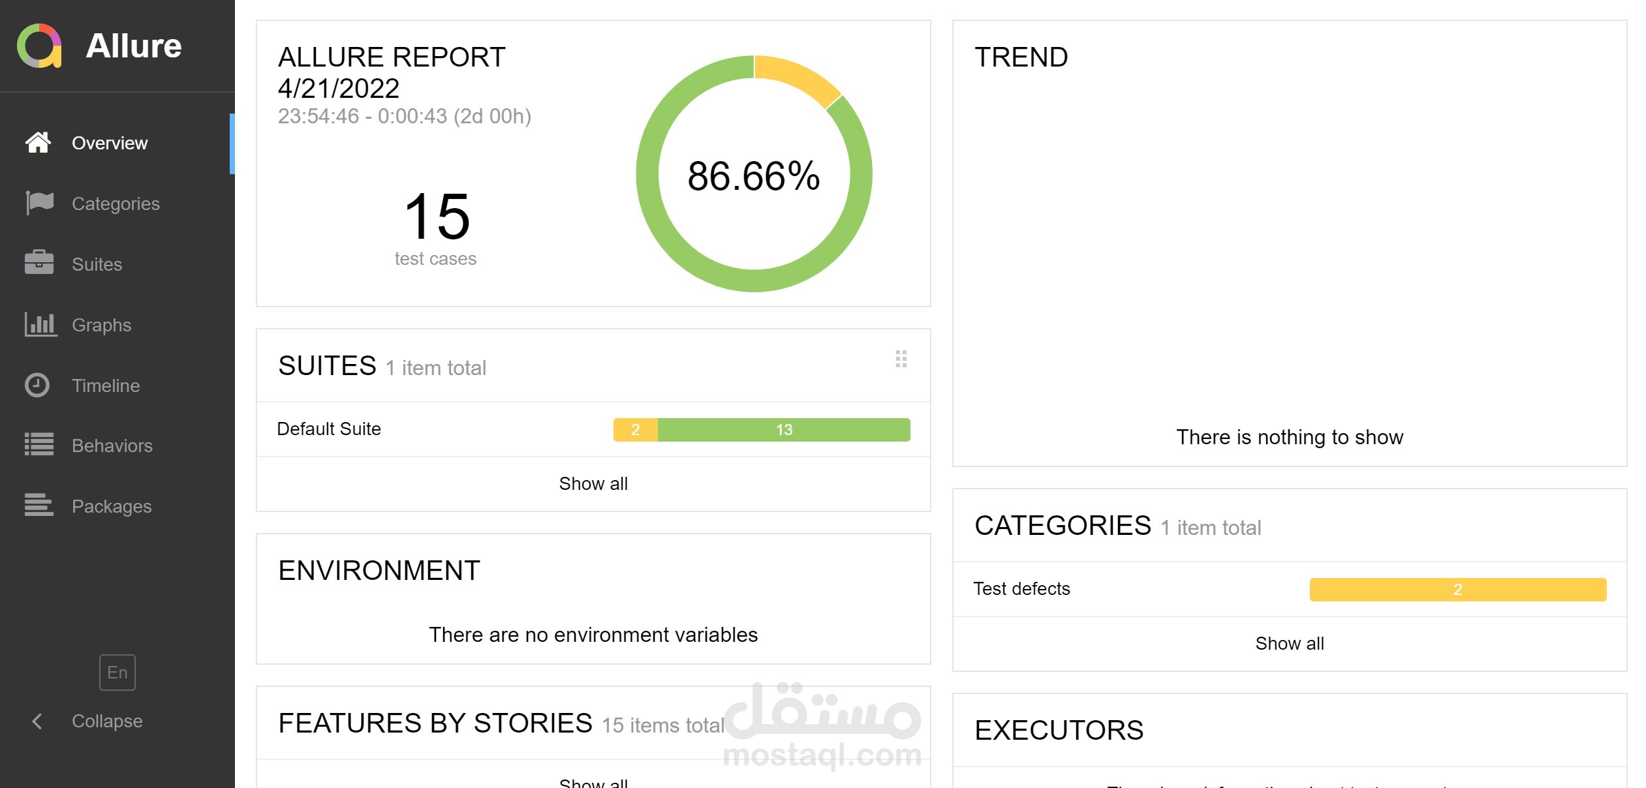The width and height of the screenshot is (1646, 788).
Task: Open the Default Suite row
Action: point(329,429)
